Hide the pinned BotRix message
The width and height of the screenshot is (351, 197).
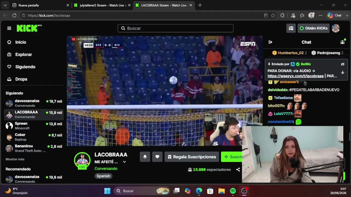pyautogui.click(x=342, y=64)
